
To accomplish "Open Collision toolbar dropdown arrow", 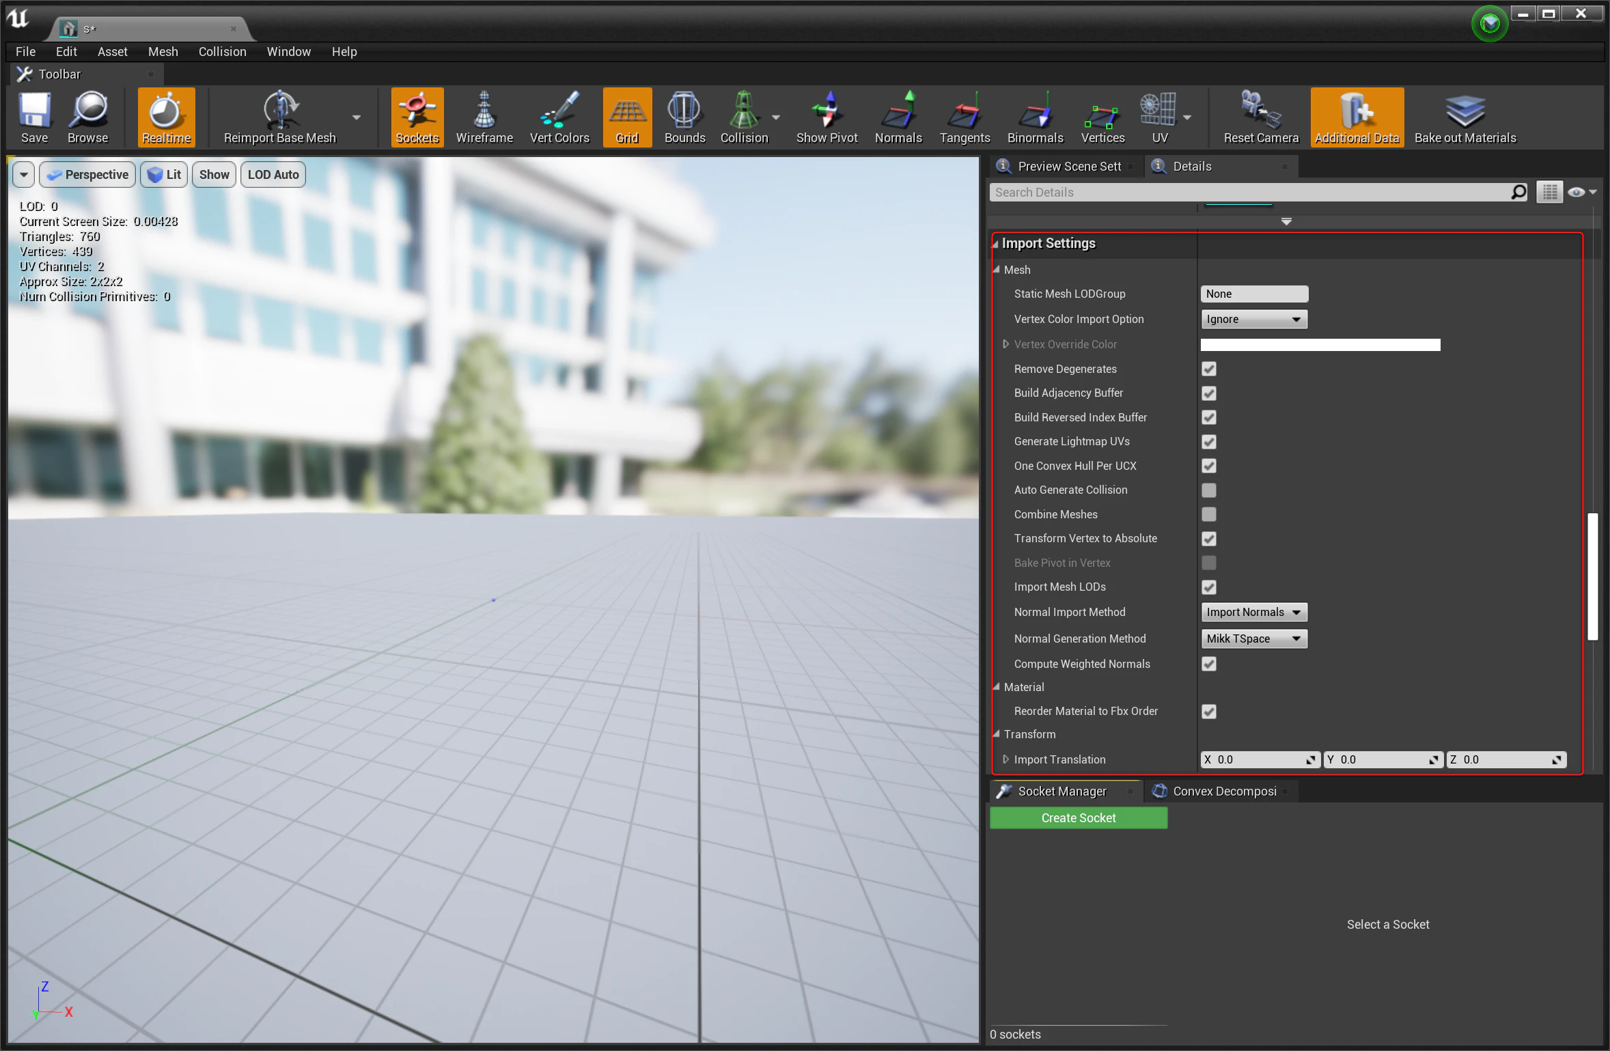I will tap(776, 117).
